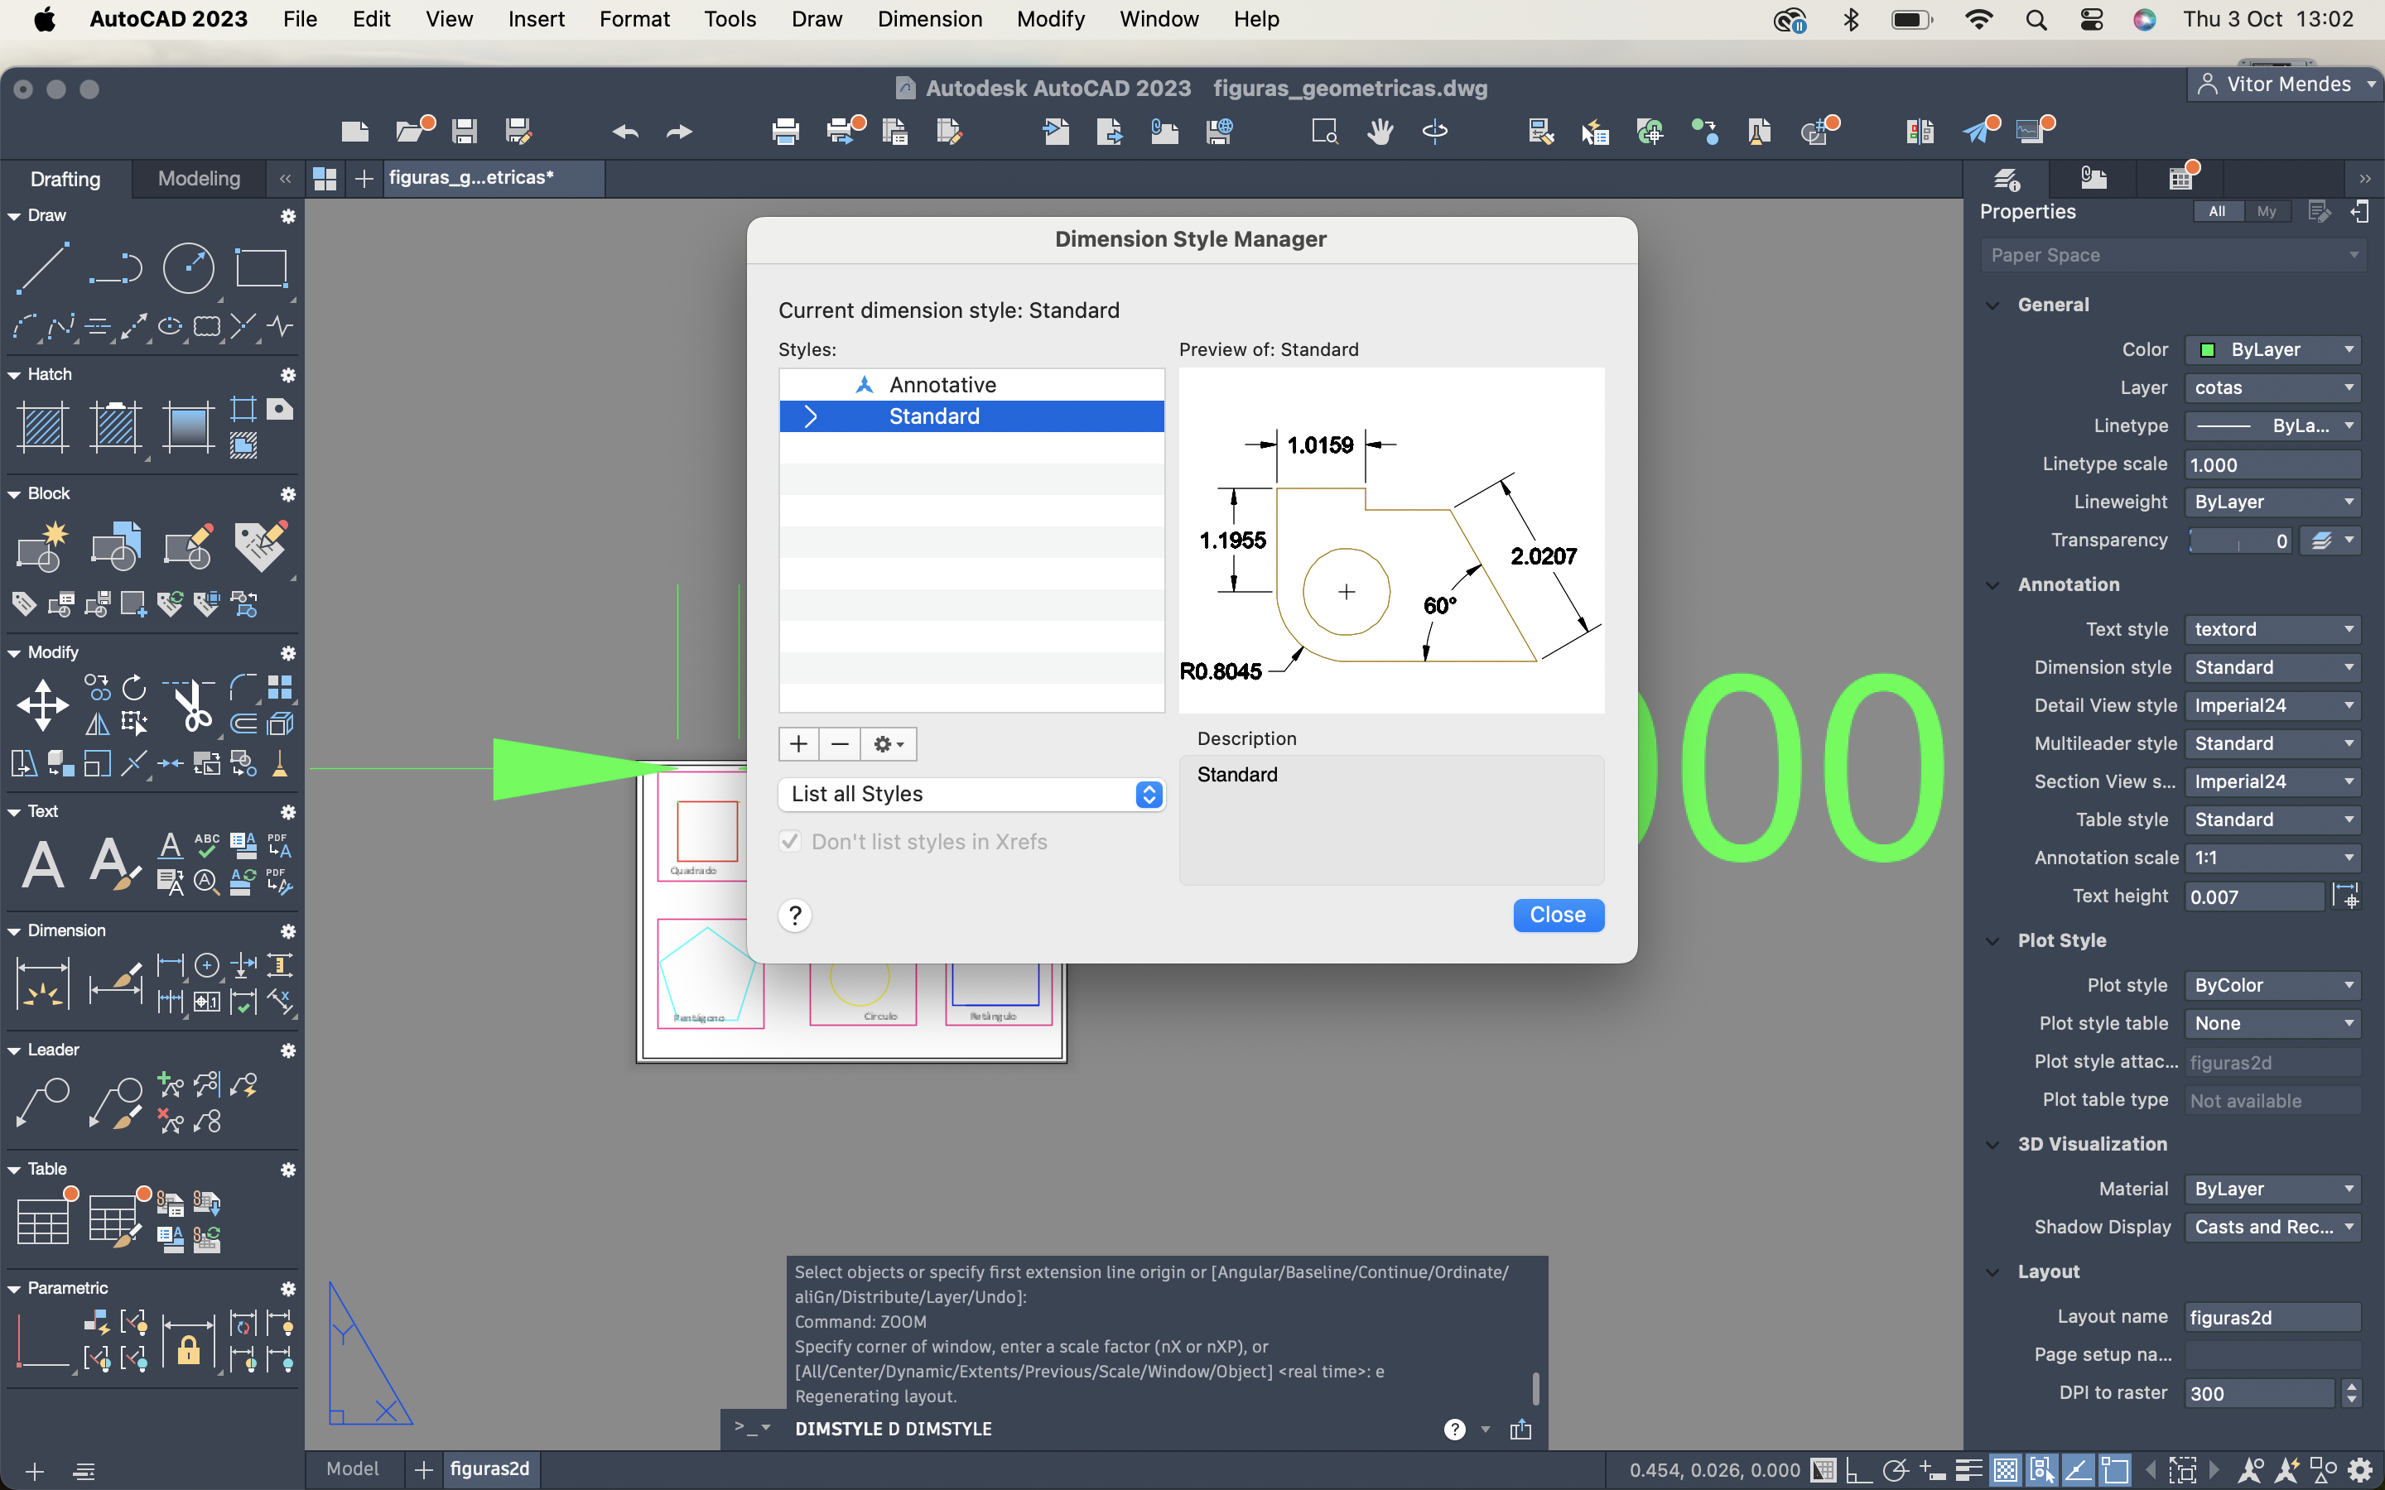Screen dimensions: 2385x1490
Task: Toggle polar tracking in status bar
Action: pyautogui.click(x=1896, y=1470)
